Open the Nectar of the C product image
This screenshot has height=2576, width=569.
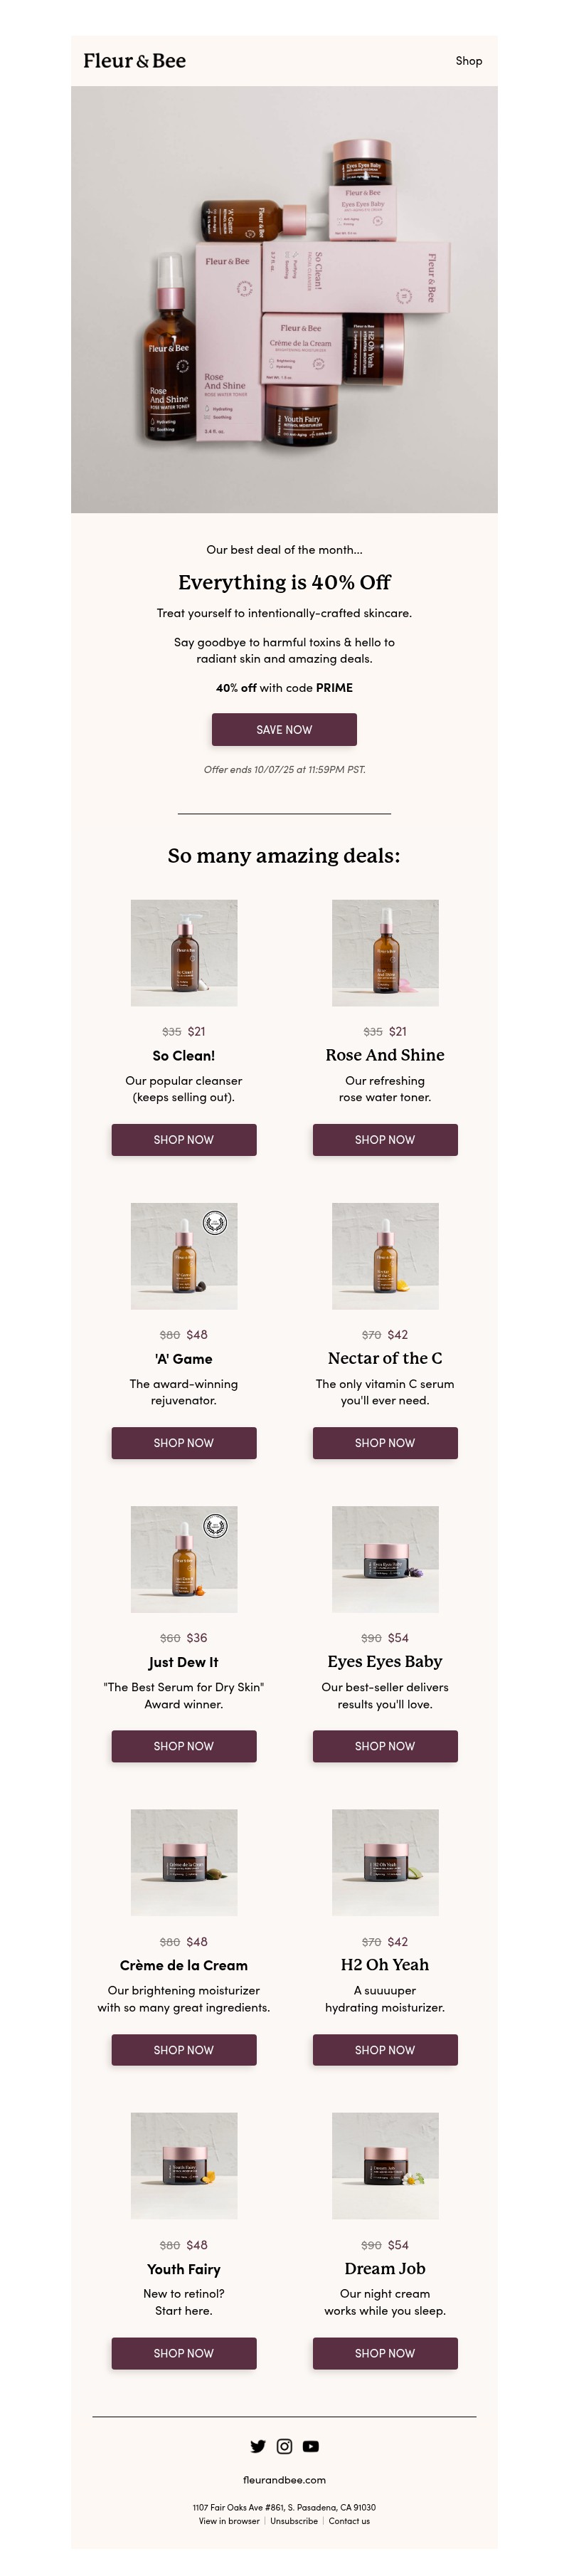(x=385, y=1255)
